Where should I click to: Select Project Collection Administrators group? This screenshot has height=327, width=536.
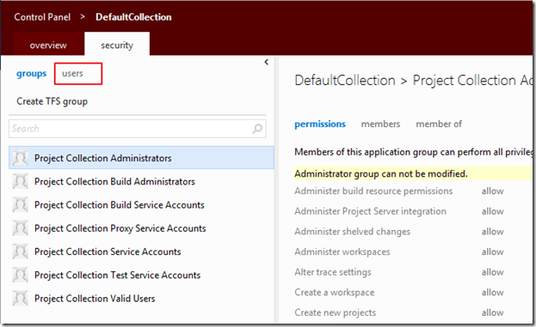coord(141,158)
